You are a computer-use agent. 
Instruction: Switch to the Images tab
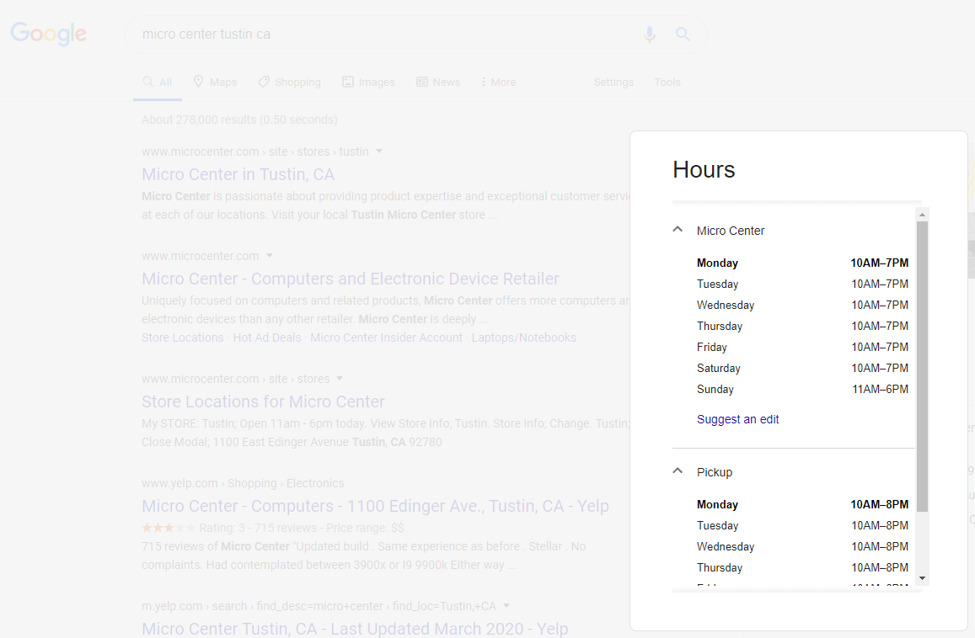369,82
